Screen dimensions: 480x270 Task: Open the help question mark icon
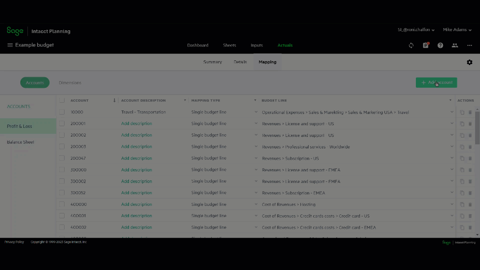click(440, 45)
